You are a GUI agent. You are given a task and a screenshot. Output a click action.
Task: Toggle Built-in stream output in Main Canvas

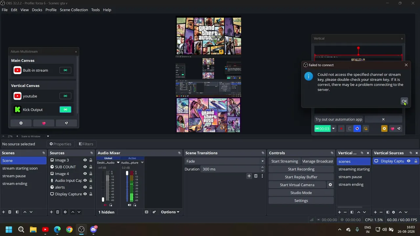point(65,70)
